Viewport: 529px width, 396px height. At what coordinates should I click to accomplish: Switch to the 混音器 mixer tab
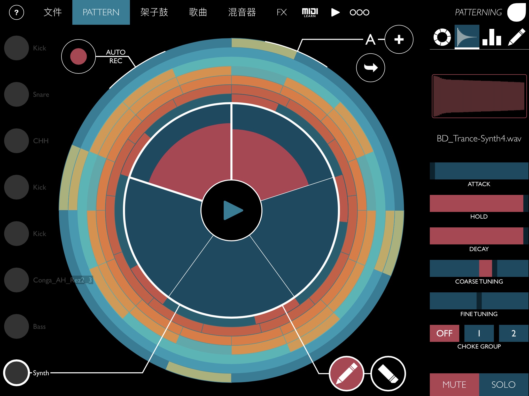coord(242,12)
